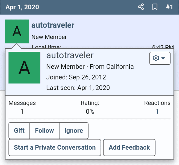
Task: Bookmark this post with the bookmark icon
Action: (x=155, y=7)
